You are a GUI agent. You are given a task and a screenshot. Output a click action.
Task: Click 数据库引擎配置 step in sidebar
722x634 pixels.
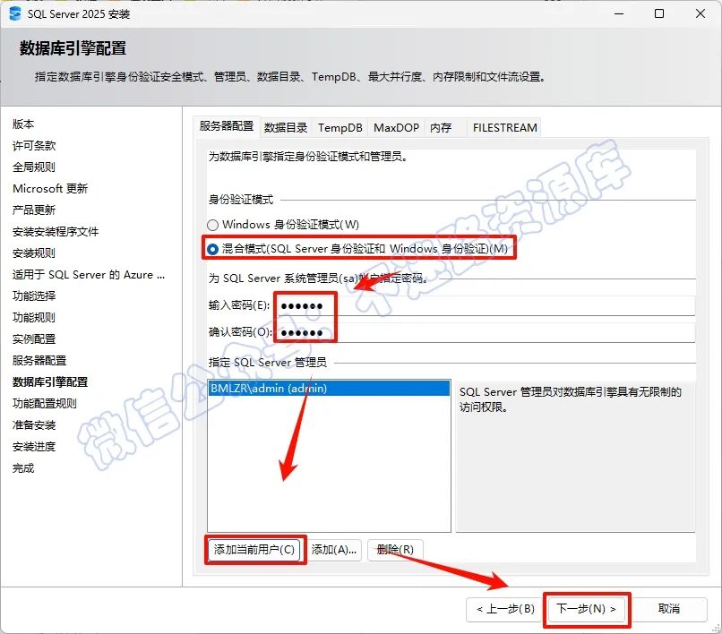[x=50, y=381]
